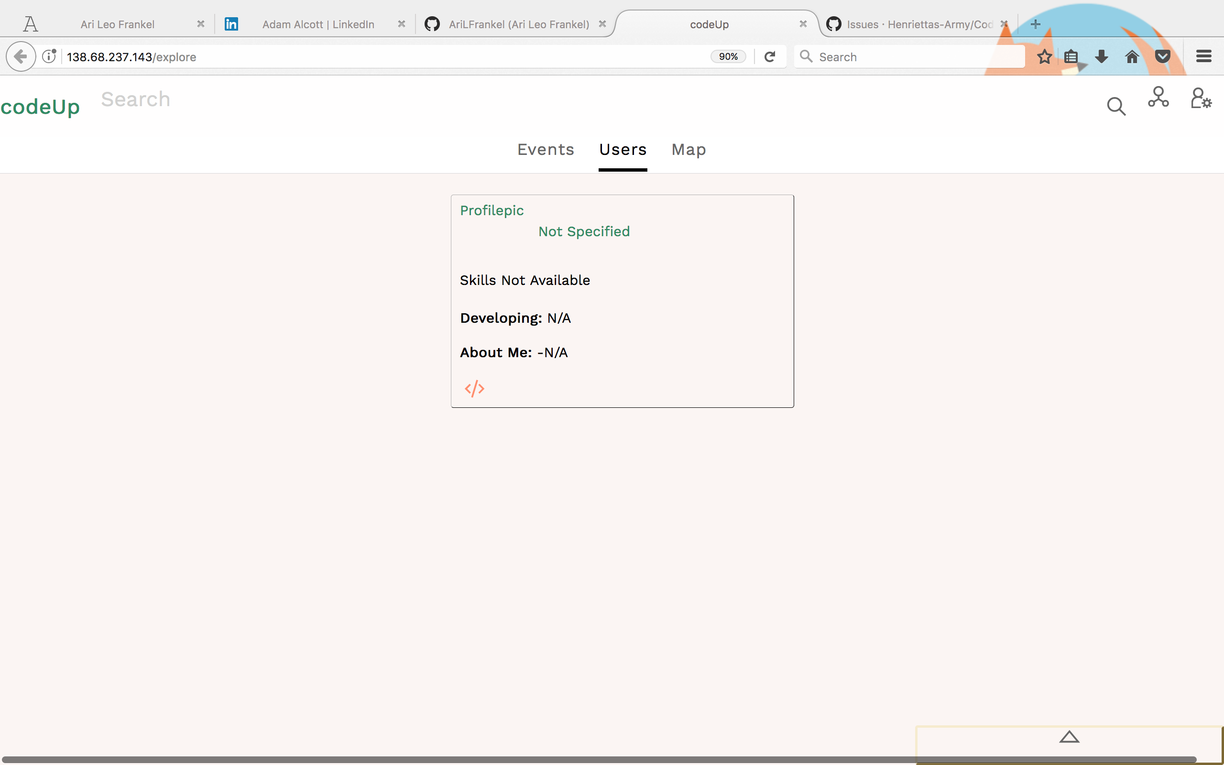Viewport: 1224px width, 765px height.
Task: Switch to the Events tab
Action: tap(545, 150)
